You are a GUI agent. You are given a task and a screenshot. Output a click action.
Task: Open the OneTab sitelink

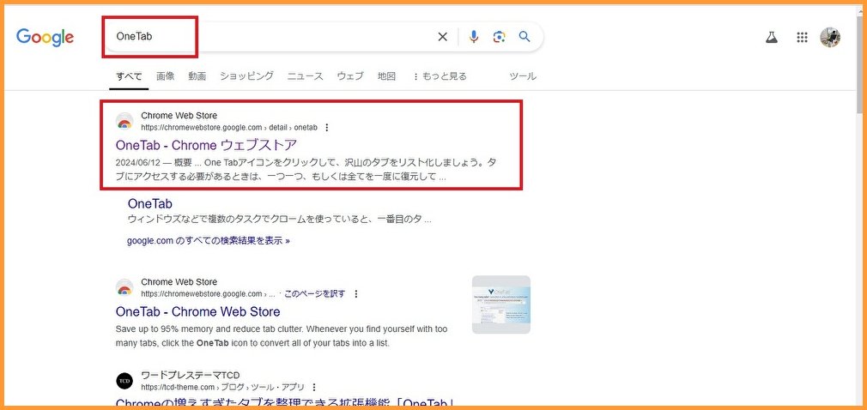[150, 204]
